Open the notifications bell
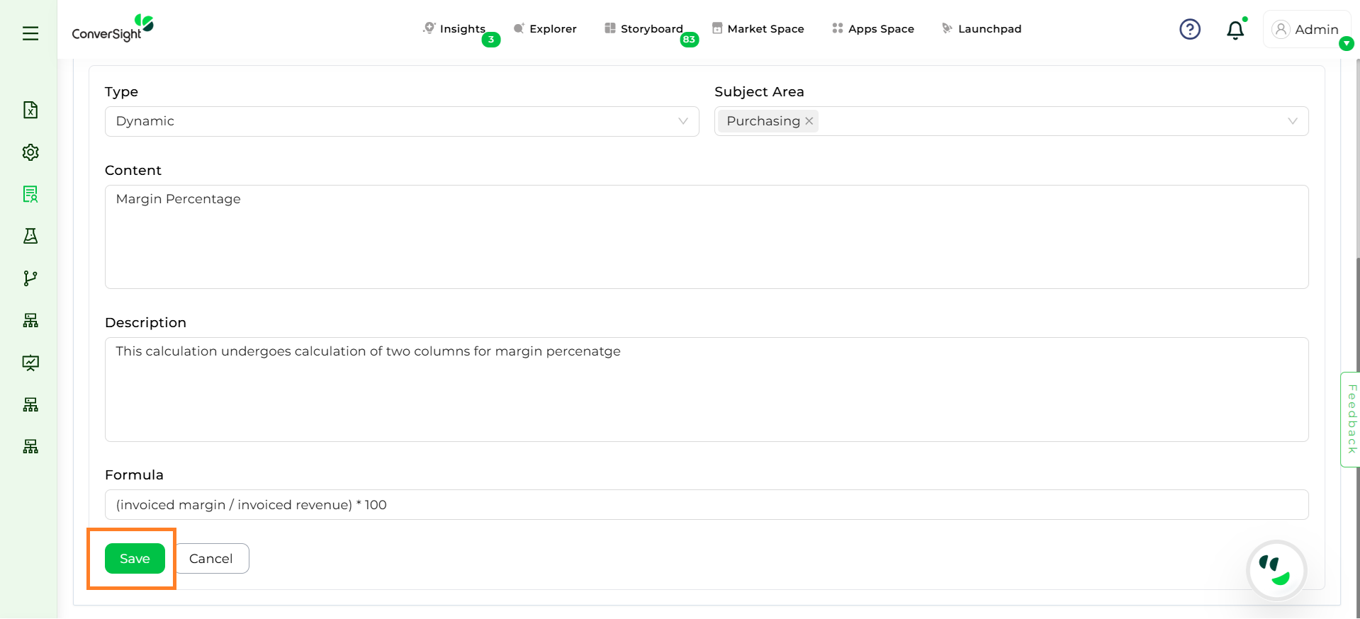 click(x=1235, y=30)
